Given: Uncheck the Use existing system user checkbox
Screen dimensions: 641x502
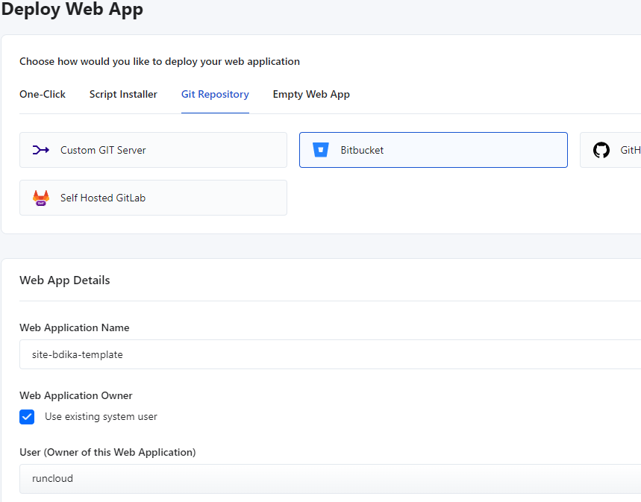Looking at the screenshot, I should 27,417.
